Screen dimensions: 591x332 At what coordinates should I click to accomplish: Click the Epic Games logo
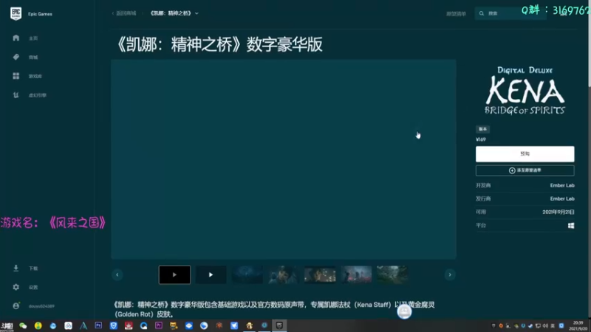16,13
